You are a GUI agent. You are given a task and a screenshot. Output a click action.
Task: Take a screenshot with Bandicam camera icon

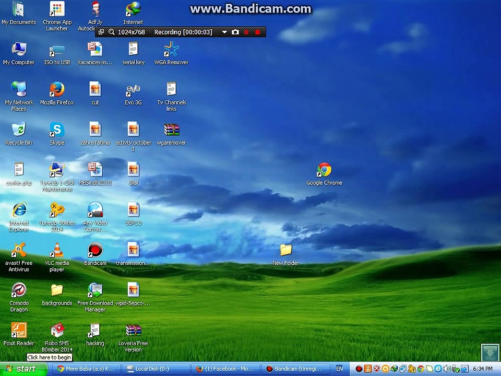tap(235, 32)
